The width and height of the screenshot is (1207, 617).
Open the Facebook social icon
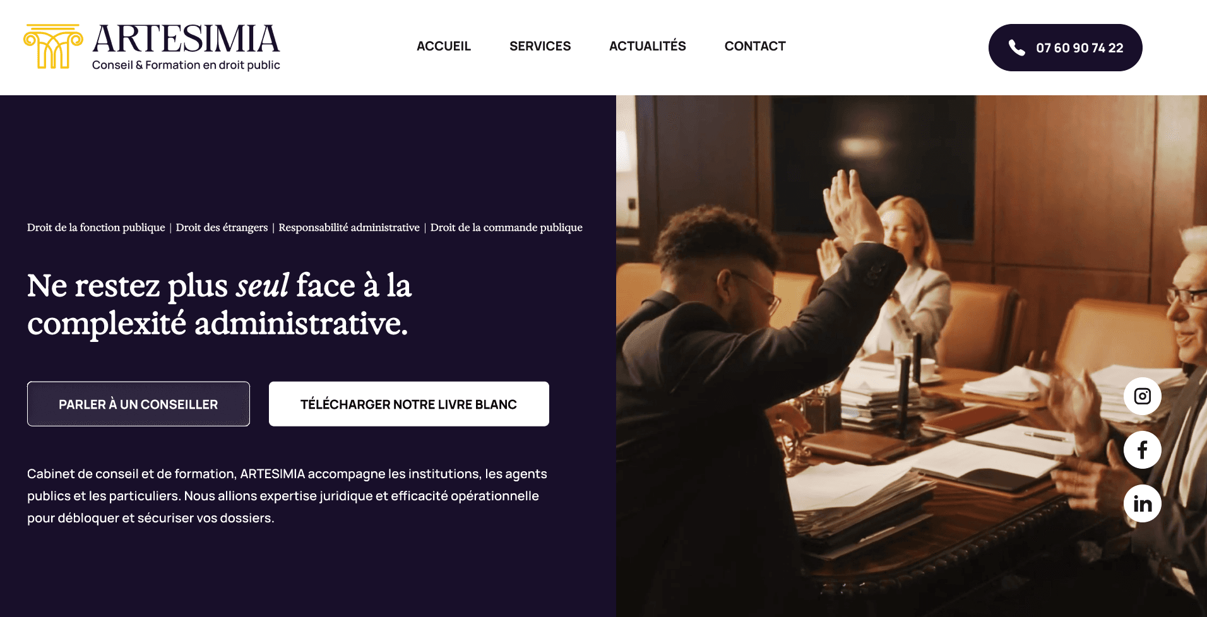(x=1142, y=450)
